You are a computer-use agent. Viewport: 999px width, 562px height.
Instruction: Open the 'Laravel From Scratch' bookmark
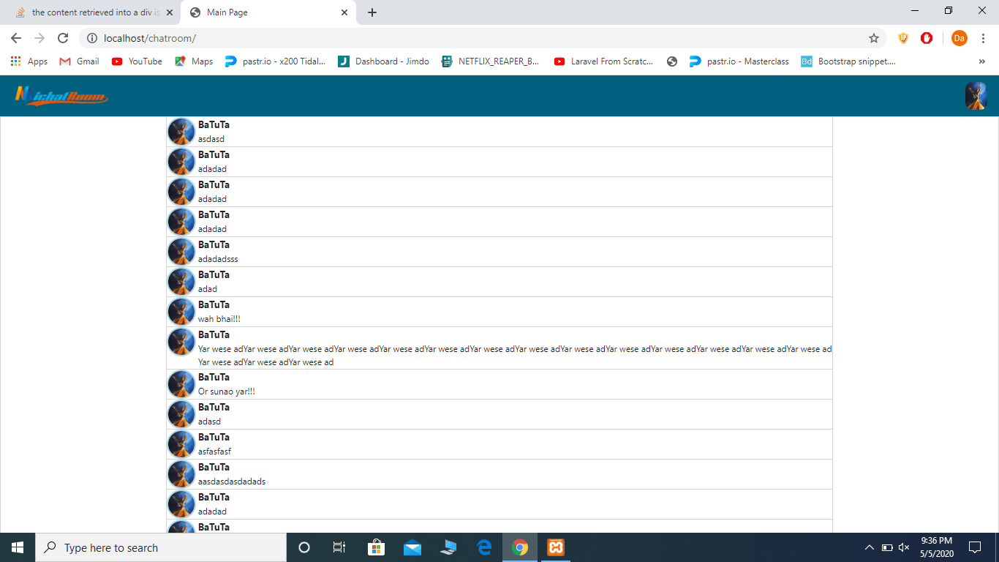603,61
